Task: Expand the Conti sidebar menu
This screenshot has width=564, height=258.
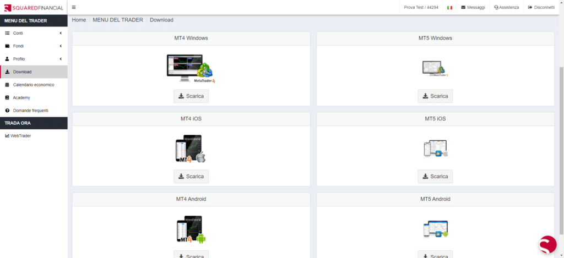Action: coord(34,33)
